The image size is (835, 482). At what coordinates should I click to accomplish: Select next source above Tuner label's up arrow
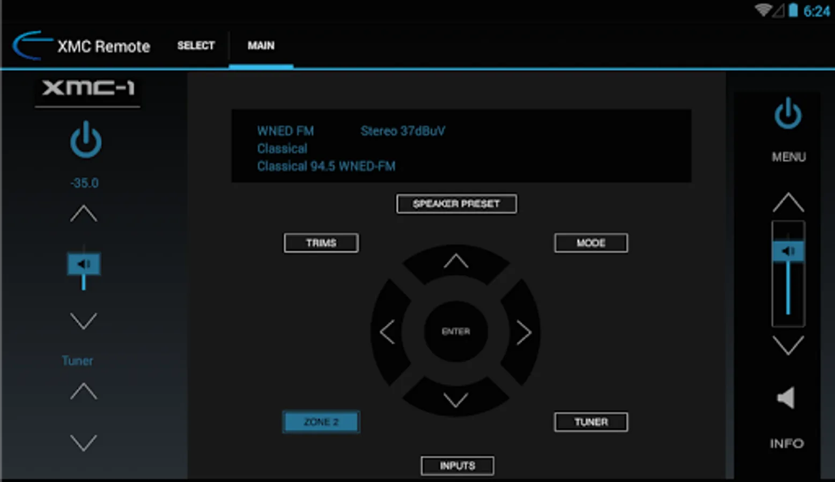(84, 391)
